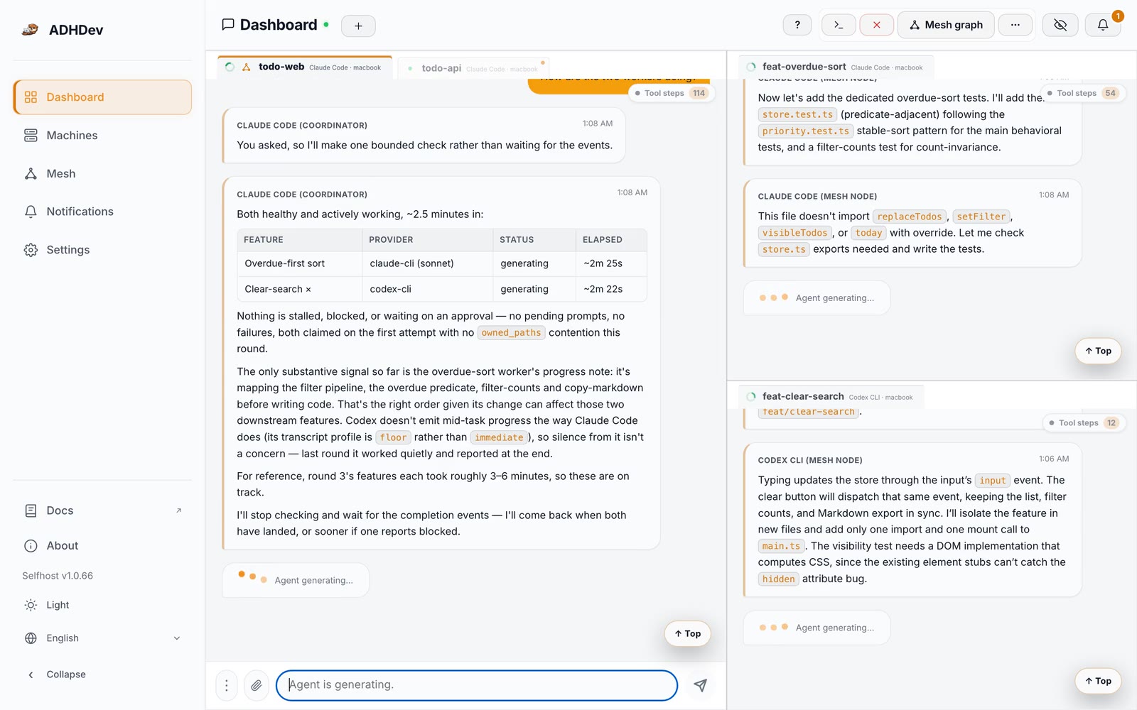
Task: Jump to Top in todo-web chat
Action: [x=687, y=634]
